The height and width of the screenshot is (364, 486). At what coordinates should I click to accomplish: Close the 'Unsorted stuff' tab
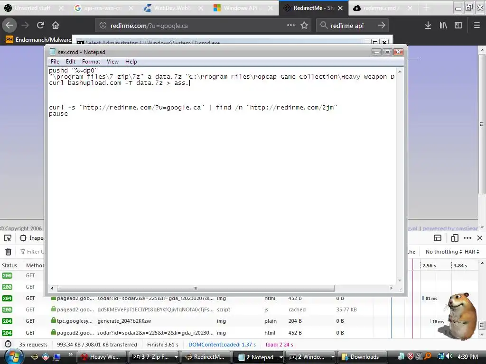(61, 8)
